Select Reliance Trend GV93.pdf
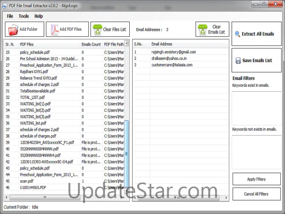The width and height of the screenshot is (285, 214). coord(65,78)
